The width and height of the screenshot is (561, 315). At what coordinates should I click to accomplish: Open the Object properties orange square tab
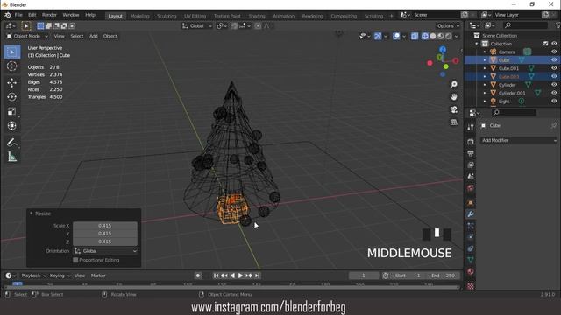point(471,202)
